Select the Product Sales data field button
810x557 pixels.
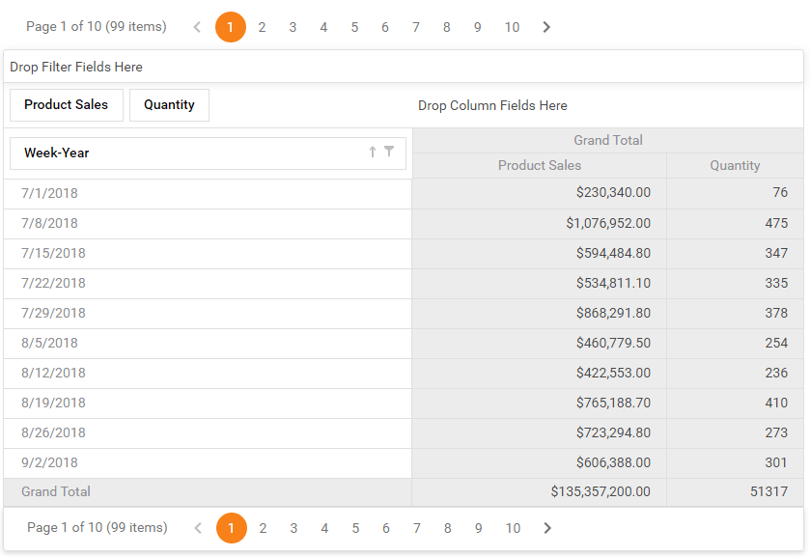(67, 105)
